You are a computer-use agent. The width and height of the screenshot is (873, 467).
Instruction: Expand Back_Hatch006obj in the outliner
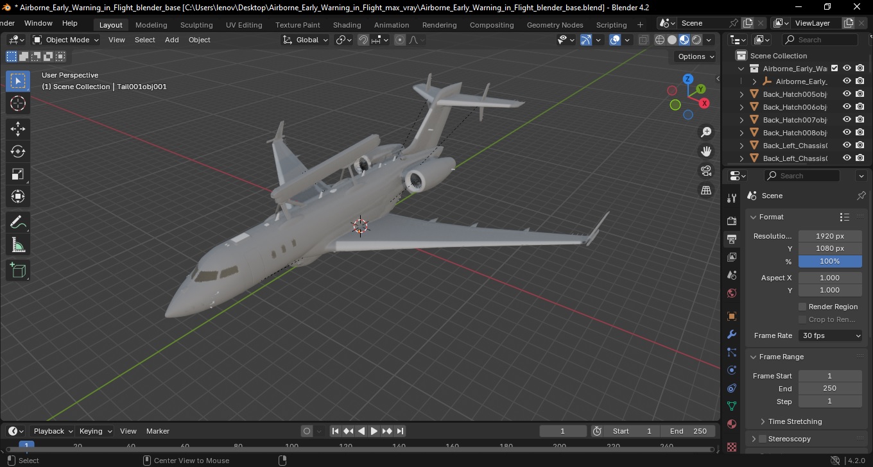coord(742,107)
